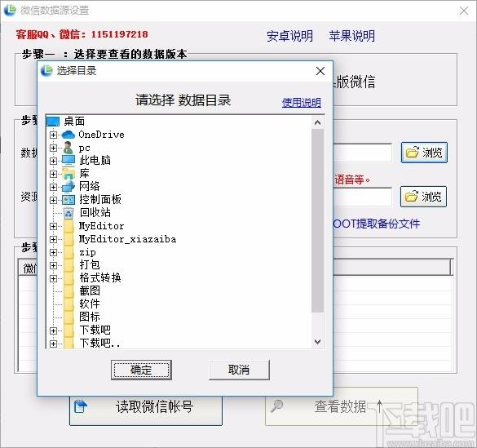
Task: Click the 图标 folder icon
Action: [x=68, y=317]
